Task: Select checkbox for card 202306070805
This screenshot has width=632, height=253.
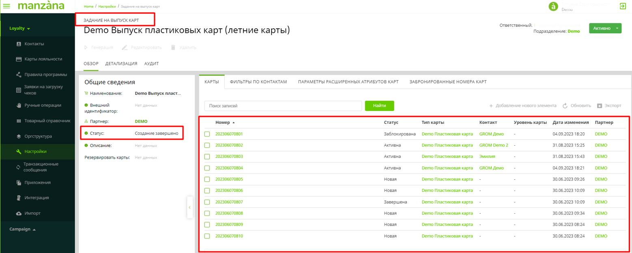Action: coord(207,179)
